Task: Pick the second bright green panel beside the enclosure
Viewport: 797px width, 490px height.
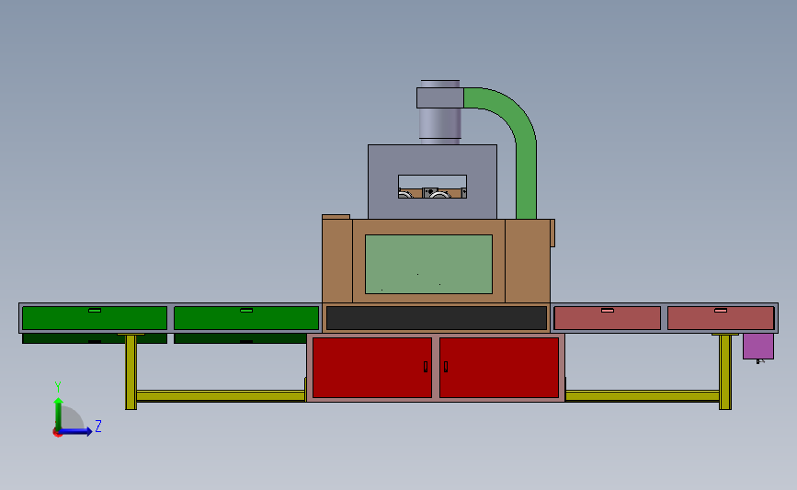Action: click(x=246, y=318)
